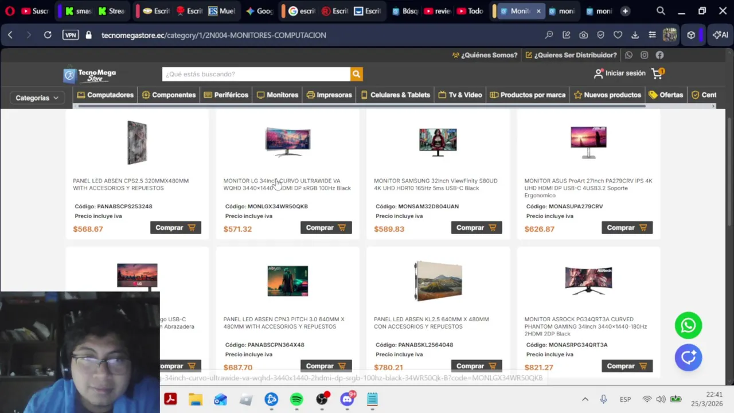The image size is (734, 413).
Task: Open Nuevos productos menu
Action: click(607, 95)
